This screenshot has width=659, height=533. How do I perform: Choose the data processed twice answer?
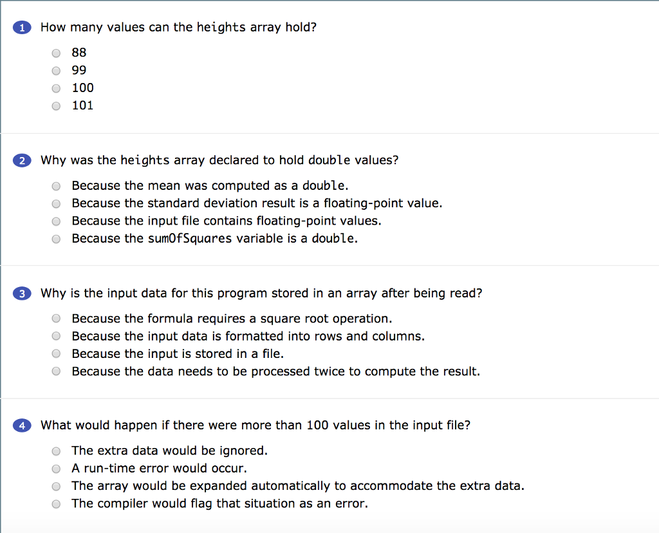56,371
